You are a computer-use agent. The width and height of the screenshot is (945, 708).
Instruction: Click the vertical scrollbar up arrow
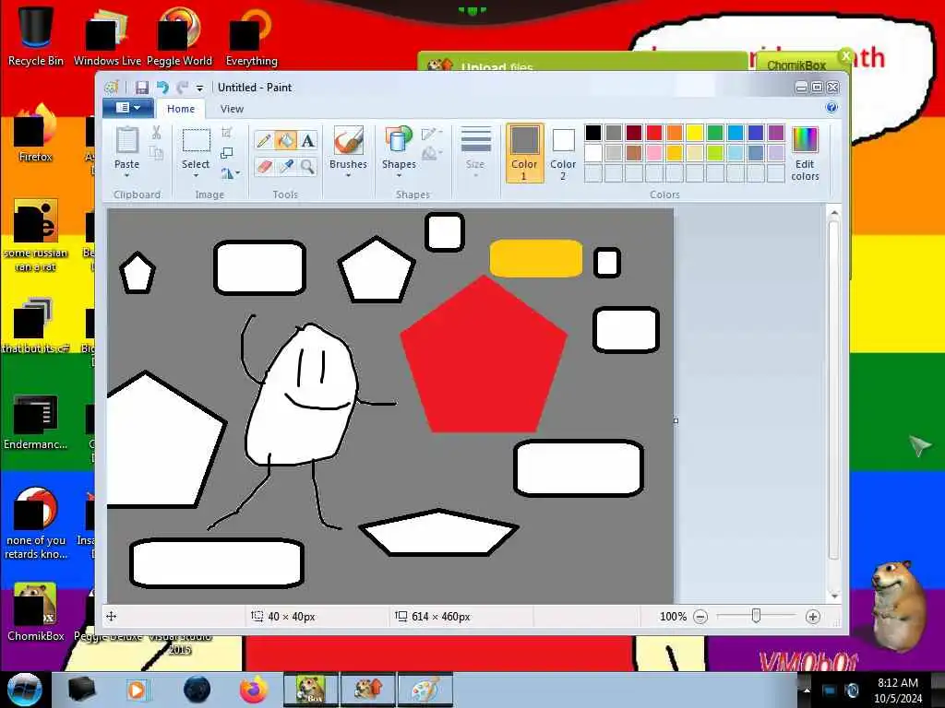click(x=834, y=213)
